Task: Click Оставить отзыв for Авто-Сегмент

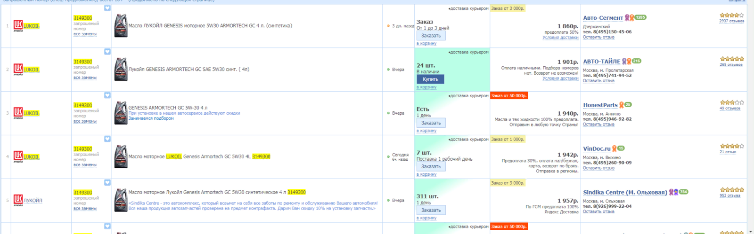Action: pos(598,37)
